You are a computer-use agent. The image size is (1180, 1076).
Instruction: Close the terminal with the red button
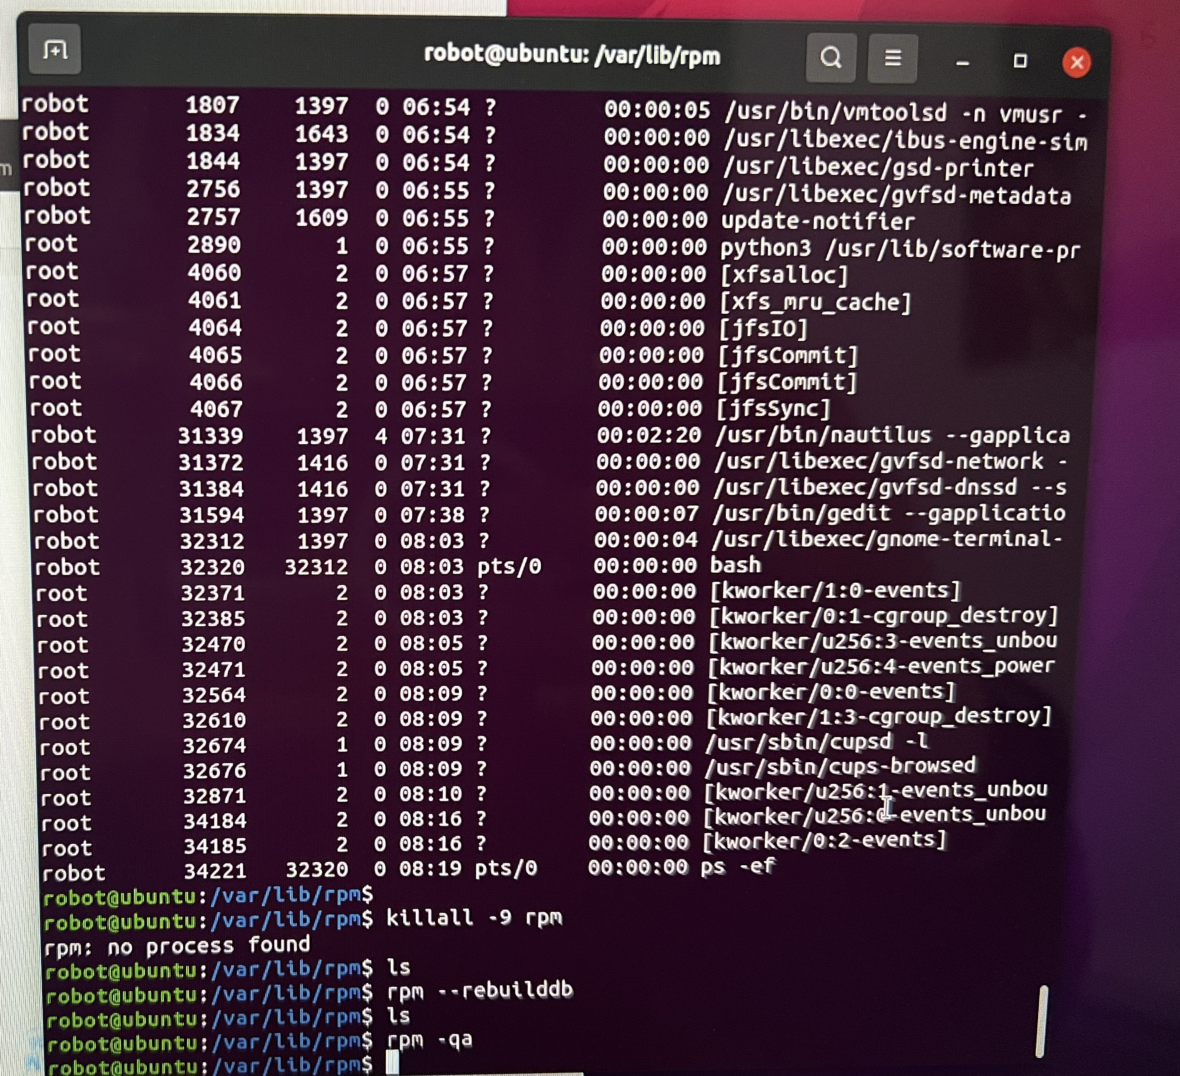1077,62
